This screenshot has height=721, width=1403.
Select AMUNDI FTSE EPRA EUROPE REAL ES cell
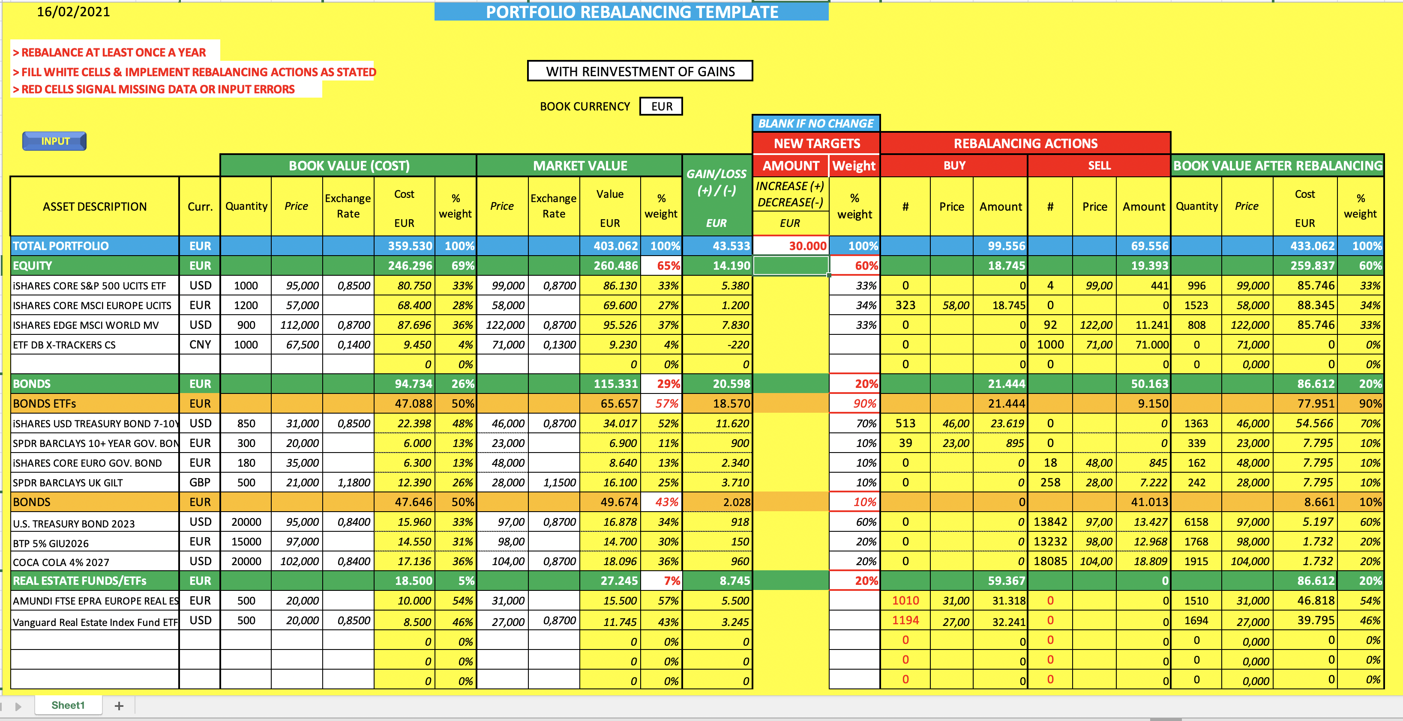[x=95, y=601]
